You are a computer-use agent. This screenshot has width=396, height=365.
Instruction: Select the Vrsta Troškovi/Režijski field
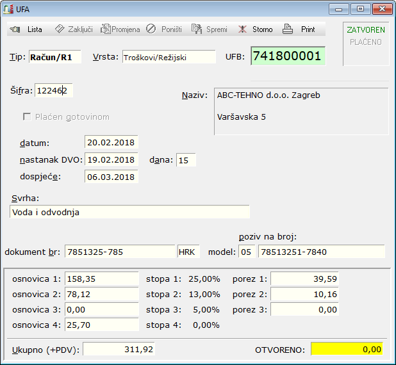tap(169, 57)
